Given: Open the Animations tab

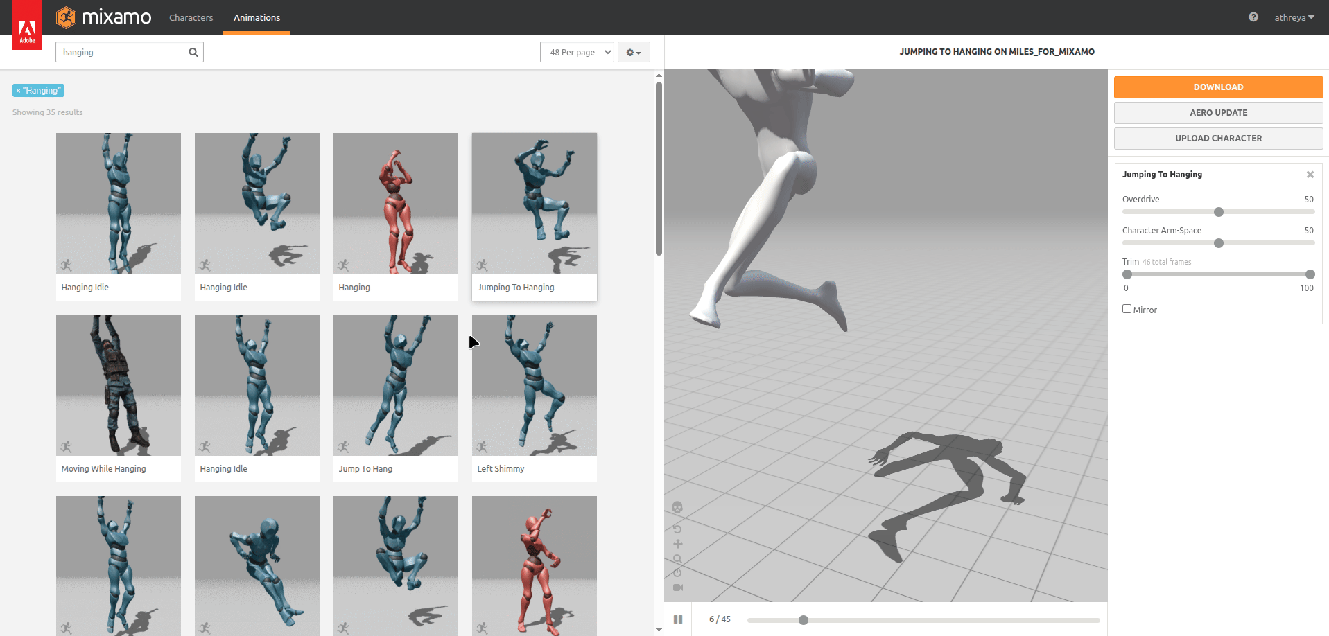Looking at the screenshot, I should coord(257,17).
